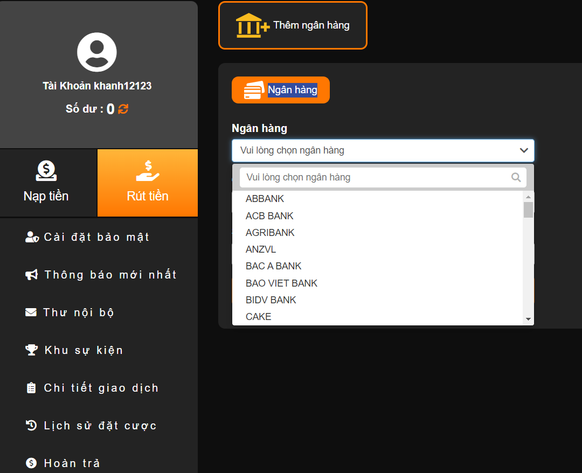Image resolution: width=582 pixels, height=473 pixels.
Task: Click the envelope internal mail icon
Action: coord(31,312)
